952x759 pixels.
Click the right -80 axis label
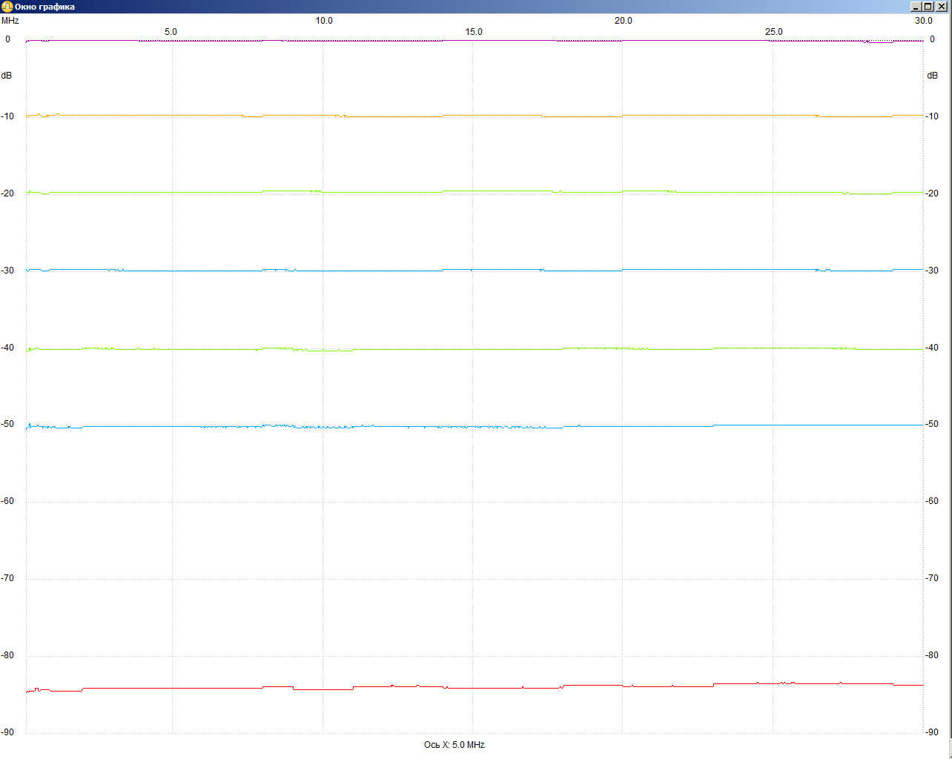pos(932,655)
